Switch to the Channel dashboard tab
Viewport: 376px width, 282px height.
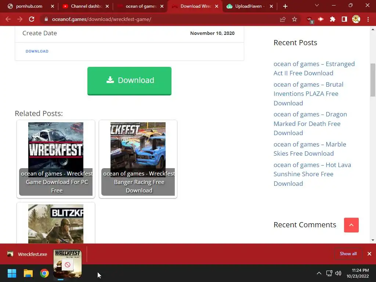tap(86, 6)
